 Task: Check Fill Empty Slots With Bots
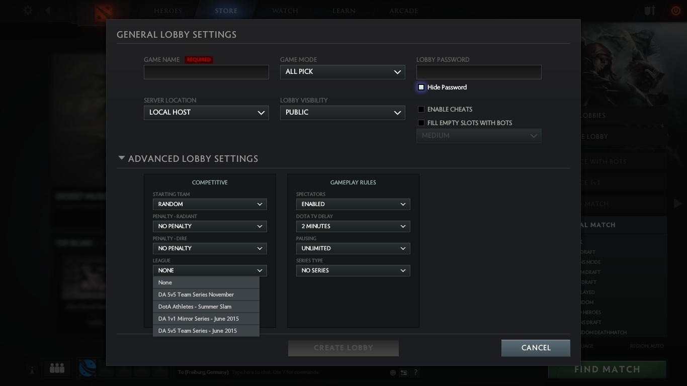pos(421,123)
